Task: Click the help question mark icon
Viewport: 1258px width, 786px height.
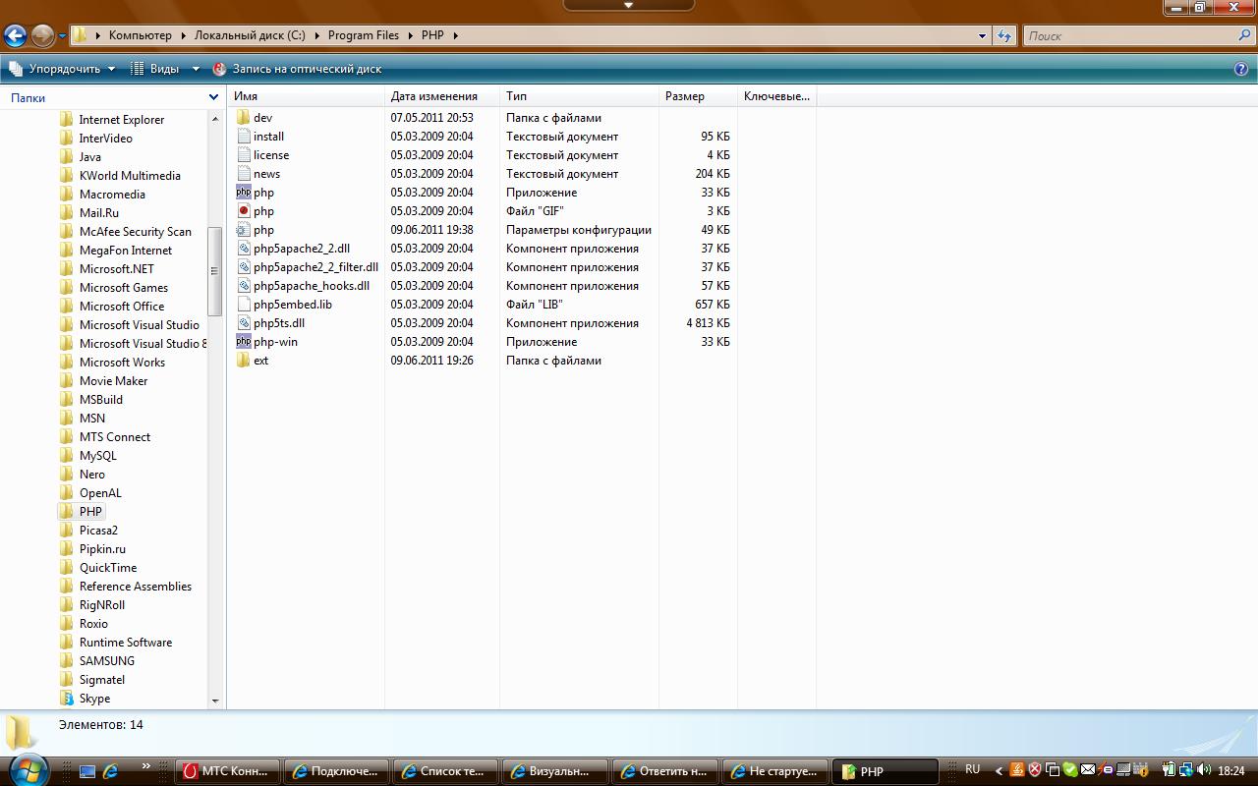Action: pos(1240,69)
